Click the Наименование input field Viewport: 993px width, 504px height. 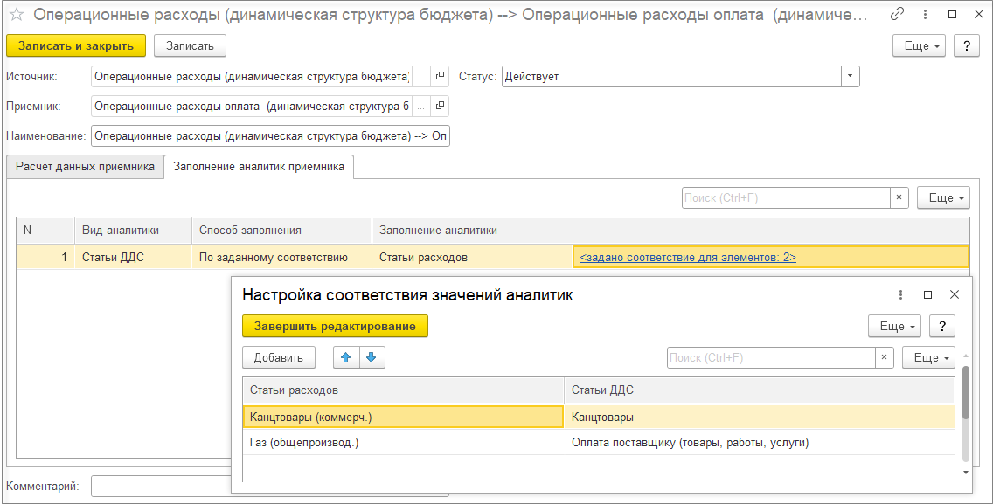pos(270,136)
